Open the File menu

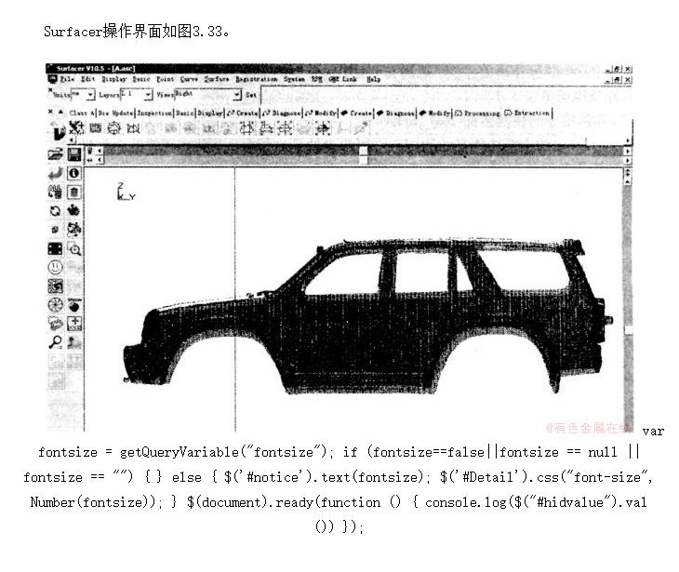point(67,79)
